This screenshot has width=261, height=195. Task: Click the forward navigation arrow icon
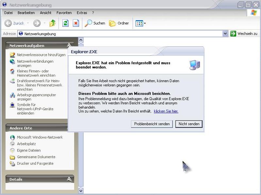tap(37, 23)
